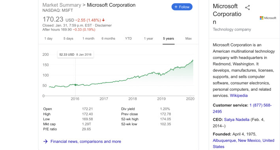The height and width of the screenshot is (150, 280).
Task: Click the share icon beside Microsoft Corporation
Action: (247, 7)
